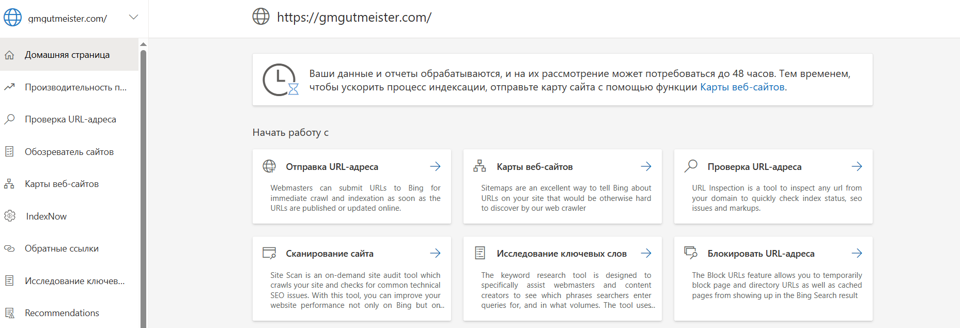Image resolution: width=960 pixels, height=328 pixels.
Task: Click arrow on Проверка URL-адреса card
Action: click(857, 166)
